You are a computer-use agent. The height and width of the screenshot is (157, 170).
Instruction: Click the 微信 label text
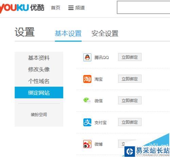click(x=99, y=101)
